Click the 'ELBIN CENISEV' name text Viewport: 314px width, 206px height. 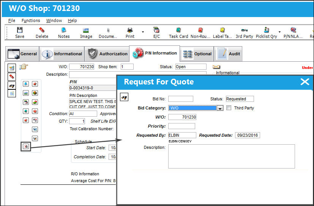180,141
